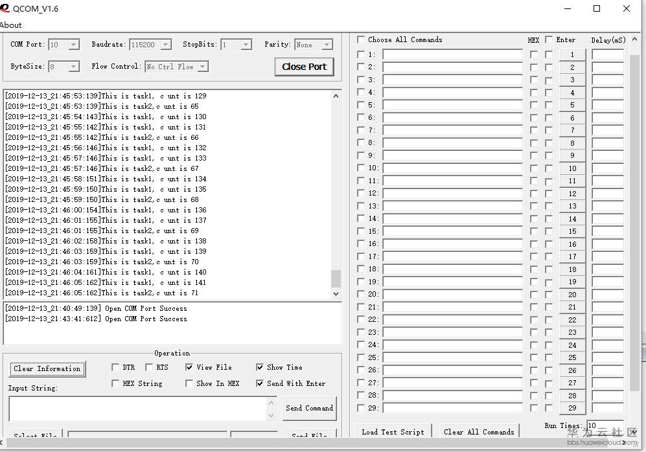Uncheck the View File checkbox
Screen dimensions: 646x452
pyautogui.click(x=189, y=367)
